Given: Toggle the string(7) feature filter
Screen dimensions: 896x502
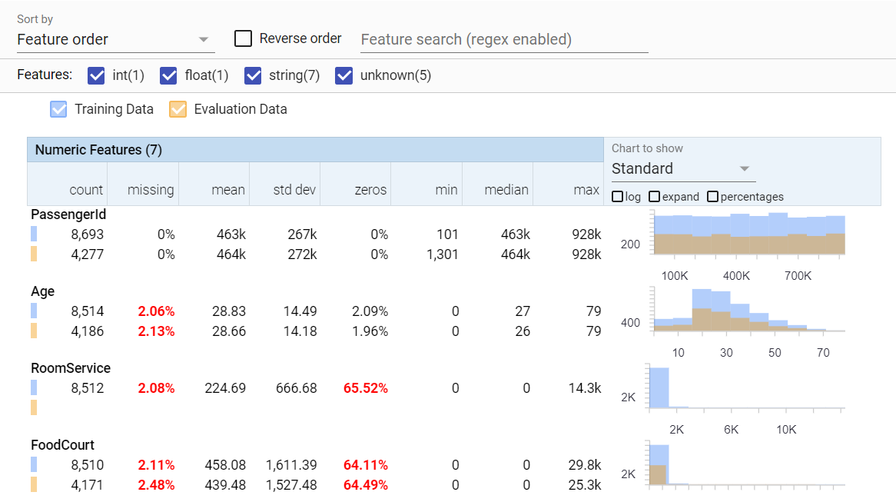Looking at the screenshot, I should [x=254, y=75].
